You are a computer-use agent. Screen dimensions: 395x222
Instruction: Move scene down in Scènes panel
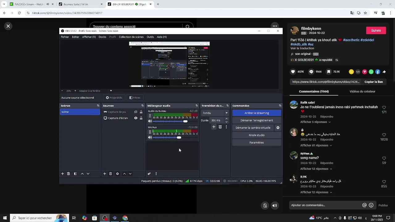[88, 174]
